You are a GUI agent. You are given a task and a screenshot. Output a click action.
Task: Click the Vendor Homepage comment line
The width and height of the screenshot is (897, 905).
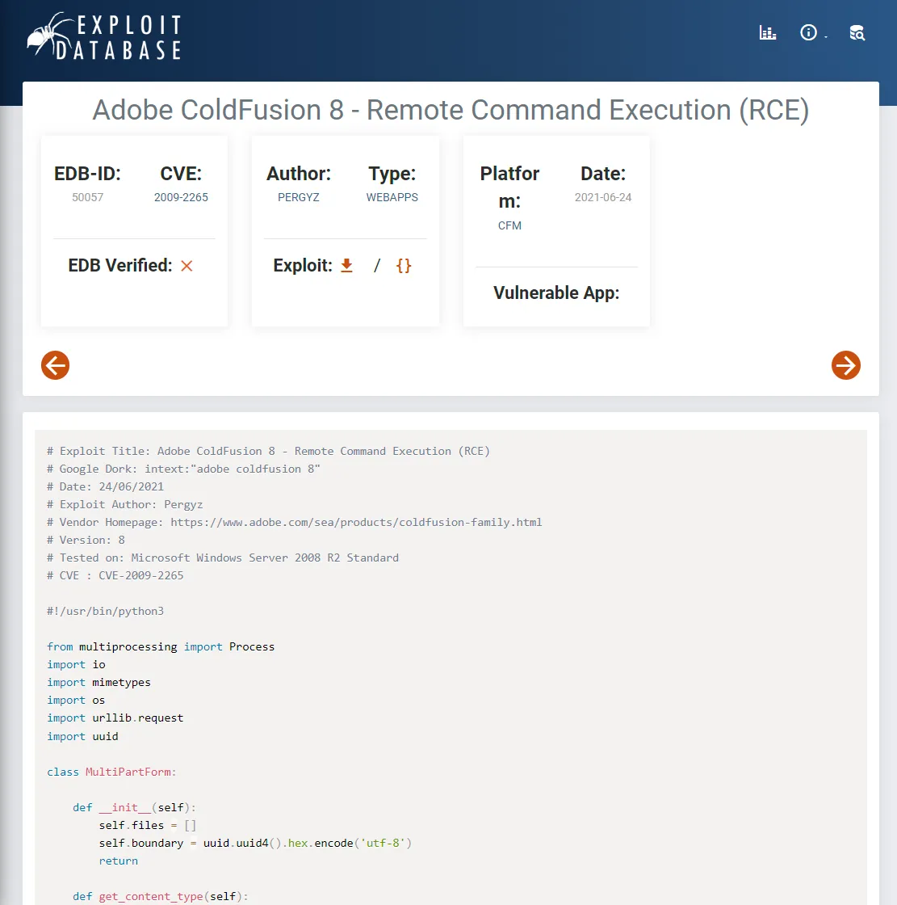(x=294, y=522)
